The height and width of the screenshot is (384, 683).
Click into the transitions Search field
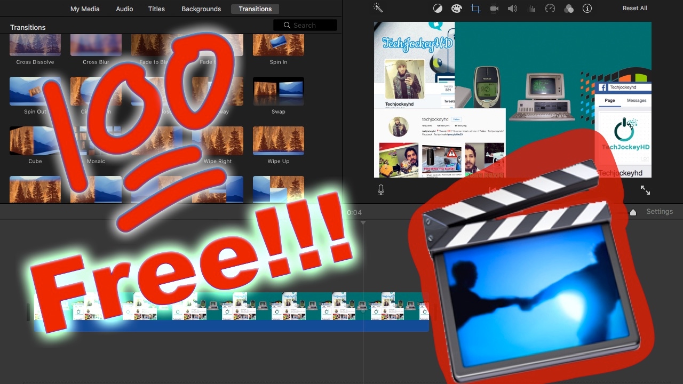pos(305,25)
